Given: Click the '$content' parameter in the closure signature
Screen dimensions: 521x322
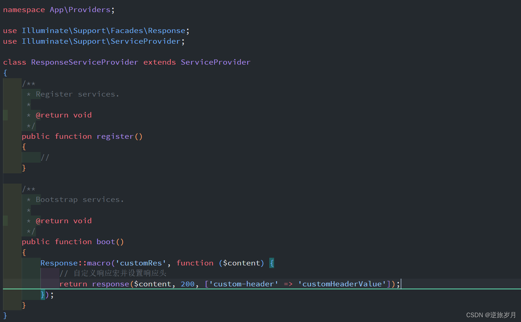Looking at the screenshot, I should pos(241,263).
